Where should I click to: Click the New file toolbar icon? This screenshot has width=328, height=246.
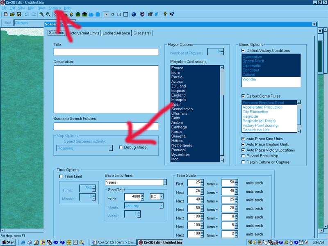[6, 14]
